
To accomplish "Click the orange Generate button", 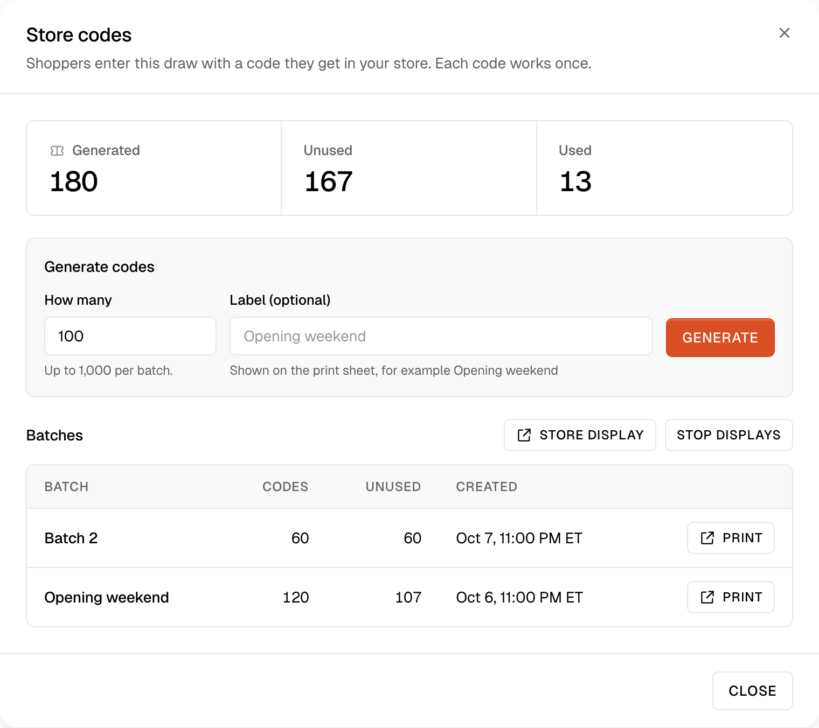I will tap(720, 338).
